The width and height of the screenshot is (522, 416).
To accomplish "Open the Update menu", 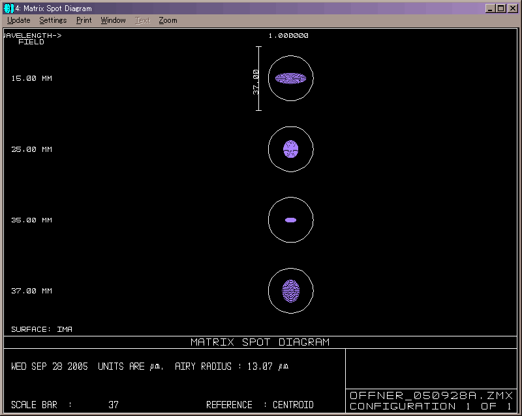I will click(x=19, y=20).
